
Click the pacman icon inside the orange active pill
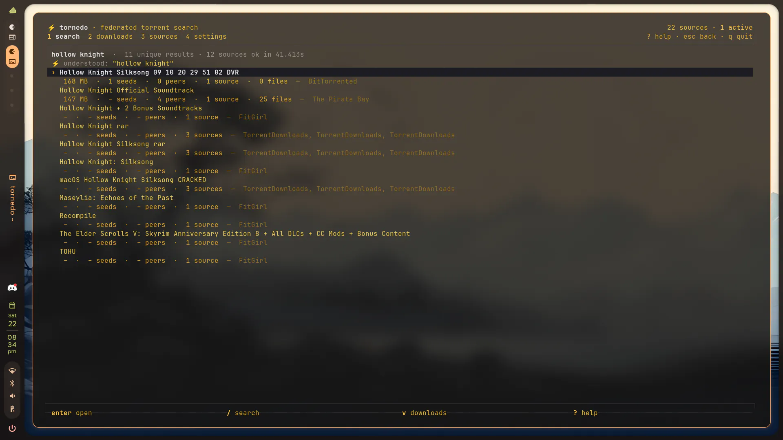[12, 51]
